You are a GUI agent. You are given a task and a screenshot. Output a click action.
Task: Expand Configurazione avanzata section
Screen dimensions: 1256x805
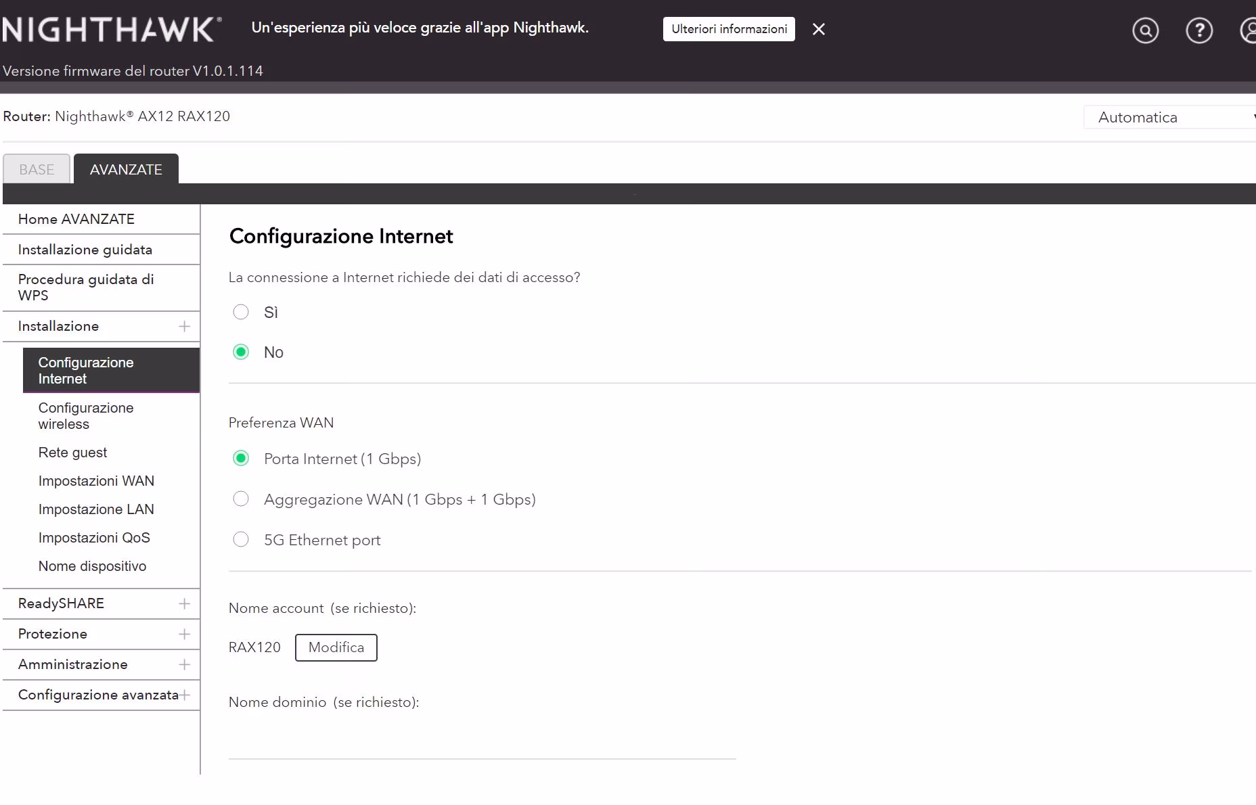tap(185, 695)
